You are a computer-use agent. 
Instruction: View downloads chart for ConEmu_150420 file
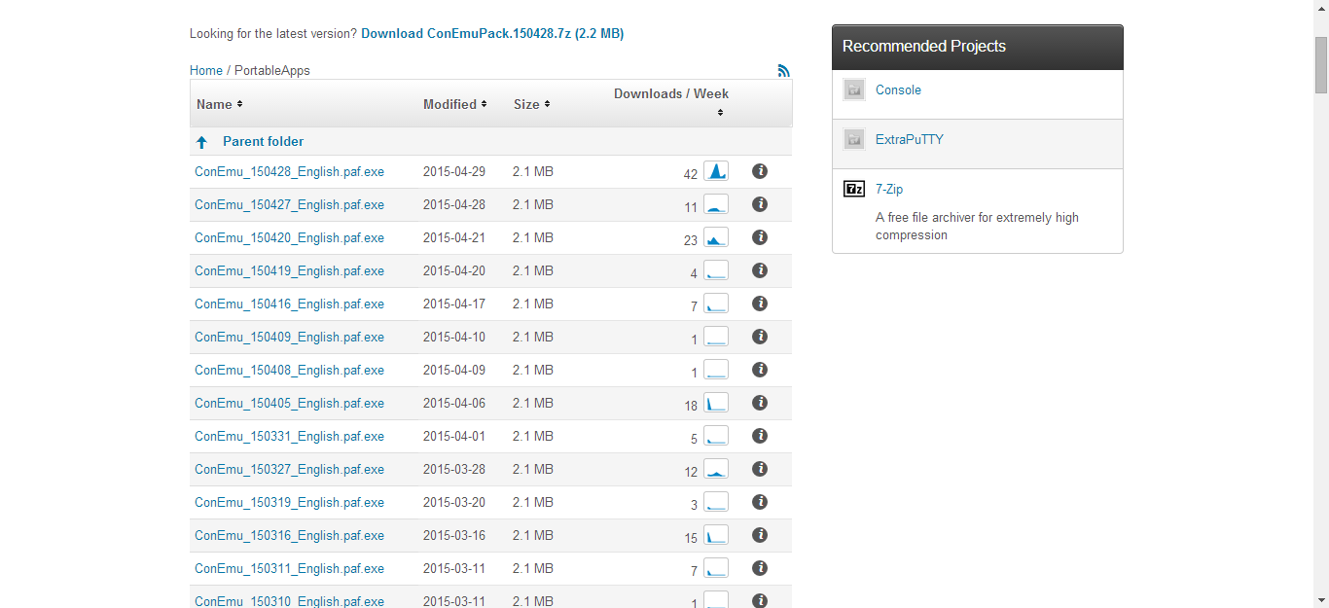(x=716, y=237)
